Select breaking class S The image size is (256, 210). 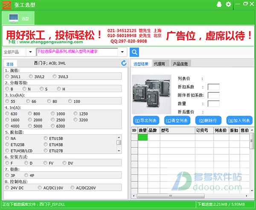(x=42, y=89)
